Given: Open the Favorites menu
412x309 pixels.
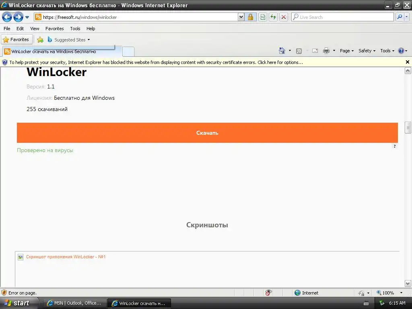Looking at the screenshot, I should 54,29.
